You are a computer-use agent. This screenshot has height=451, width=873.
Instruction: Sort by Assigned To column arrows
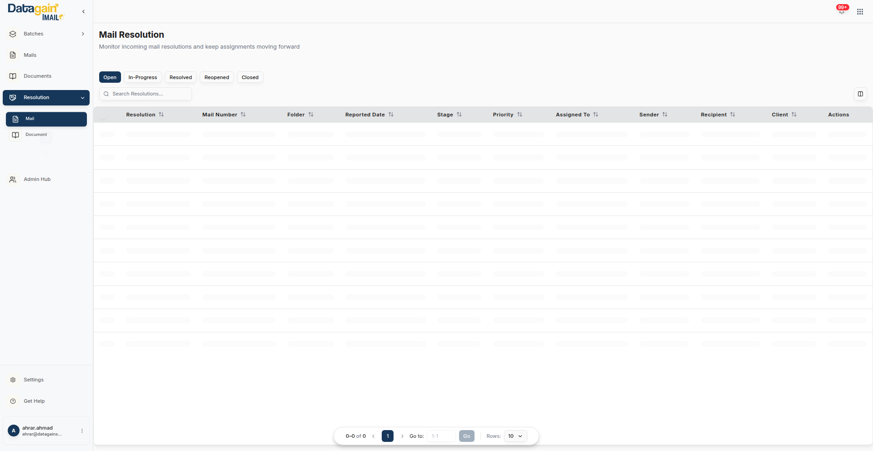click(595, 115)
